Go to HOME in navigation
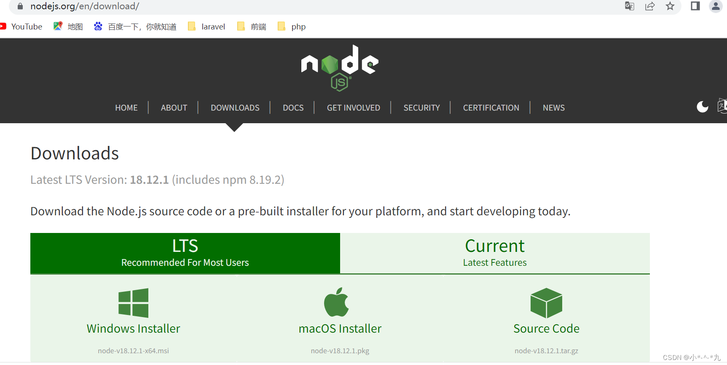The image size is (727, 365). (x=126, y=108)
